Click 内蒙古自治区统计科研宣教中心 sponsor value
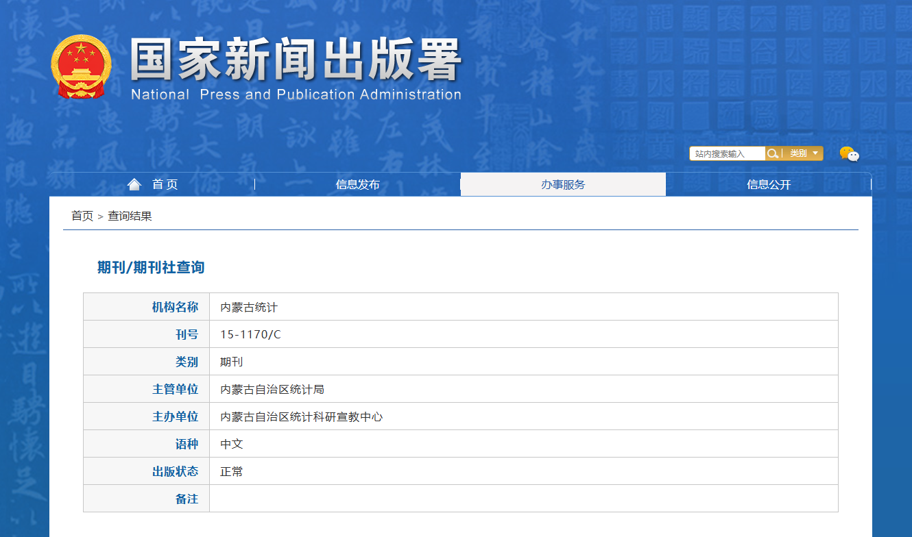The height and width of the screenshot is (537, 912). pos(301,417)
